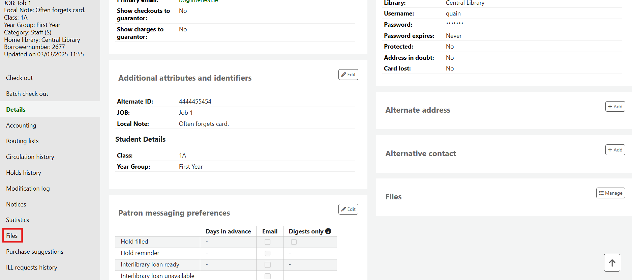Screen dimensions: 632x280
Task: Toggle Hold filled digests only checkbox
Action: coord(294,242)
